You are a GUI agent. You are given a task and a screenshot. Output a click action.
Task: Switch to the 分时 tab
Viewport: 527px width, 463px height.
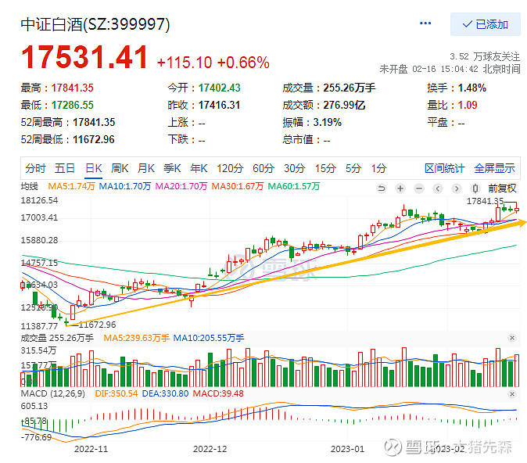coord(35,168)
